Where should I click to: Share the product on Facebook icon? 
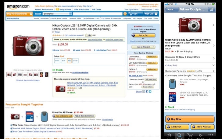click(x=147, y=91)
